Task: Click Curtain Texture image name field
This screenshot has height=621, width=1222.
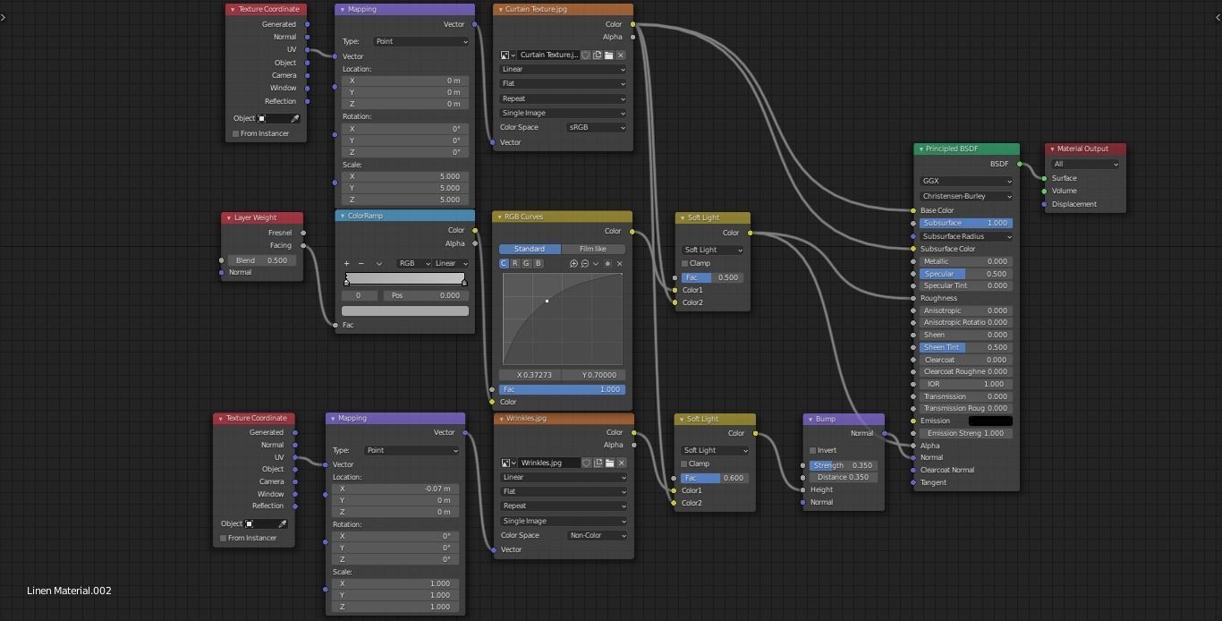Action: tap(548, 55)
